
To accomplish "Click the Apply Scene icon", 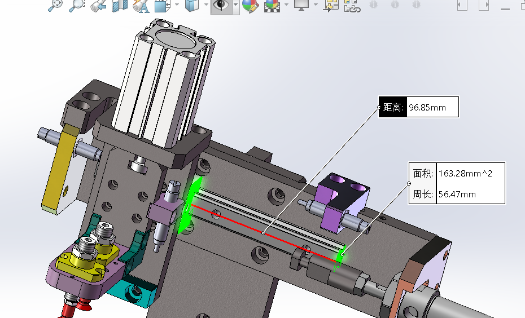I will coord(272,5).
